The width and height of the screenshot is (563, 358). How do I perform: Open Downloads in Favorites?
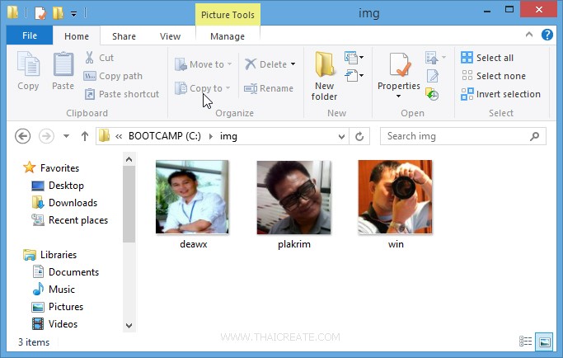[73, 203]
